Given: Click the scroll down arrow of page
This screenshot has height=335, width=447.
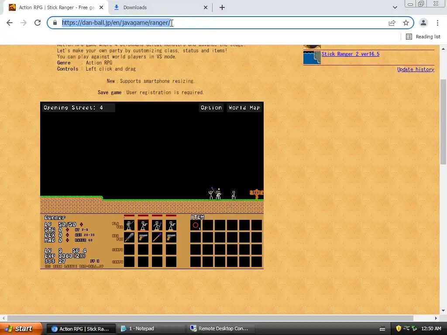Looking at the screenshot, I should [x=443, y=311].
